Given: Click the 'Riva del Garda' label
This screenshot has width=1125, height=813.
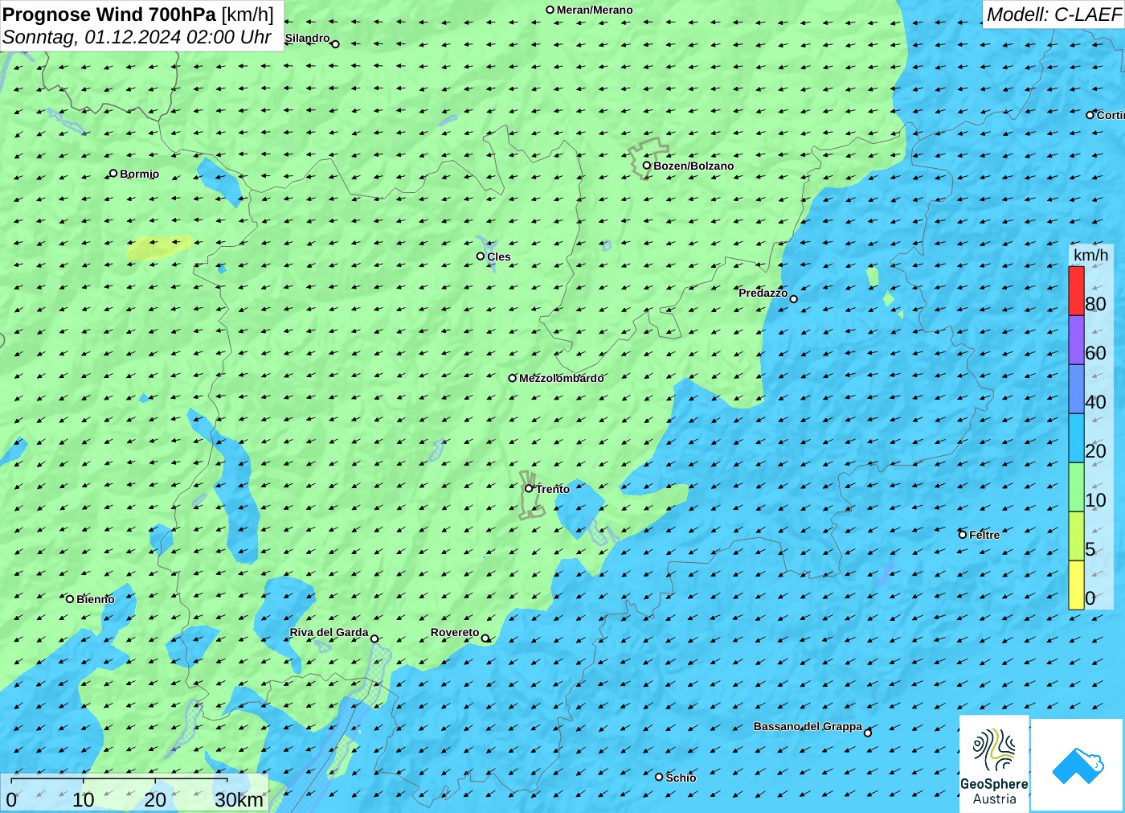Looking at the screenshot, I should point(329,632).
